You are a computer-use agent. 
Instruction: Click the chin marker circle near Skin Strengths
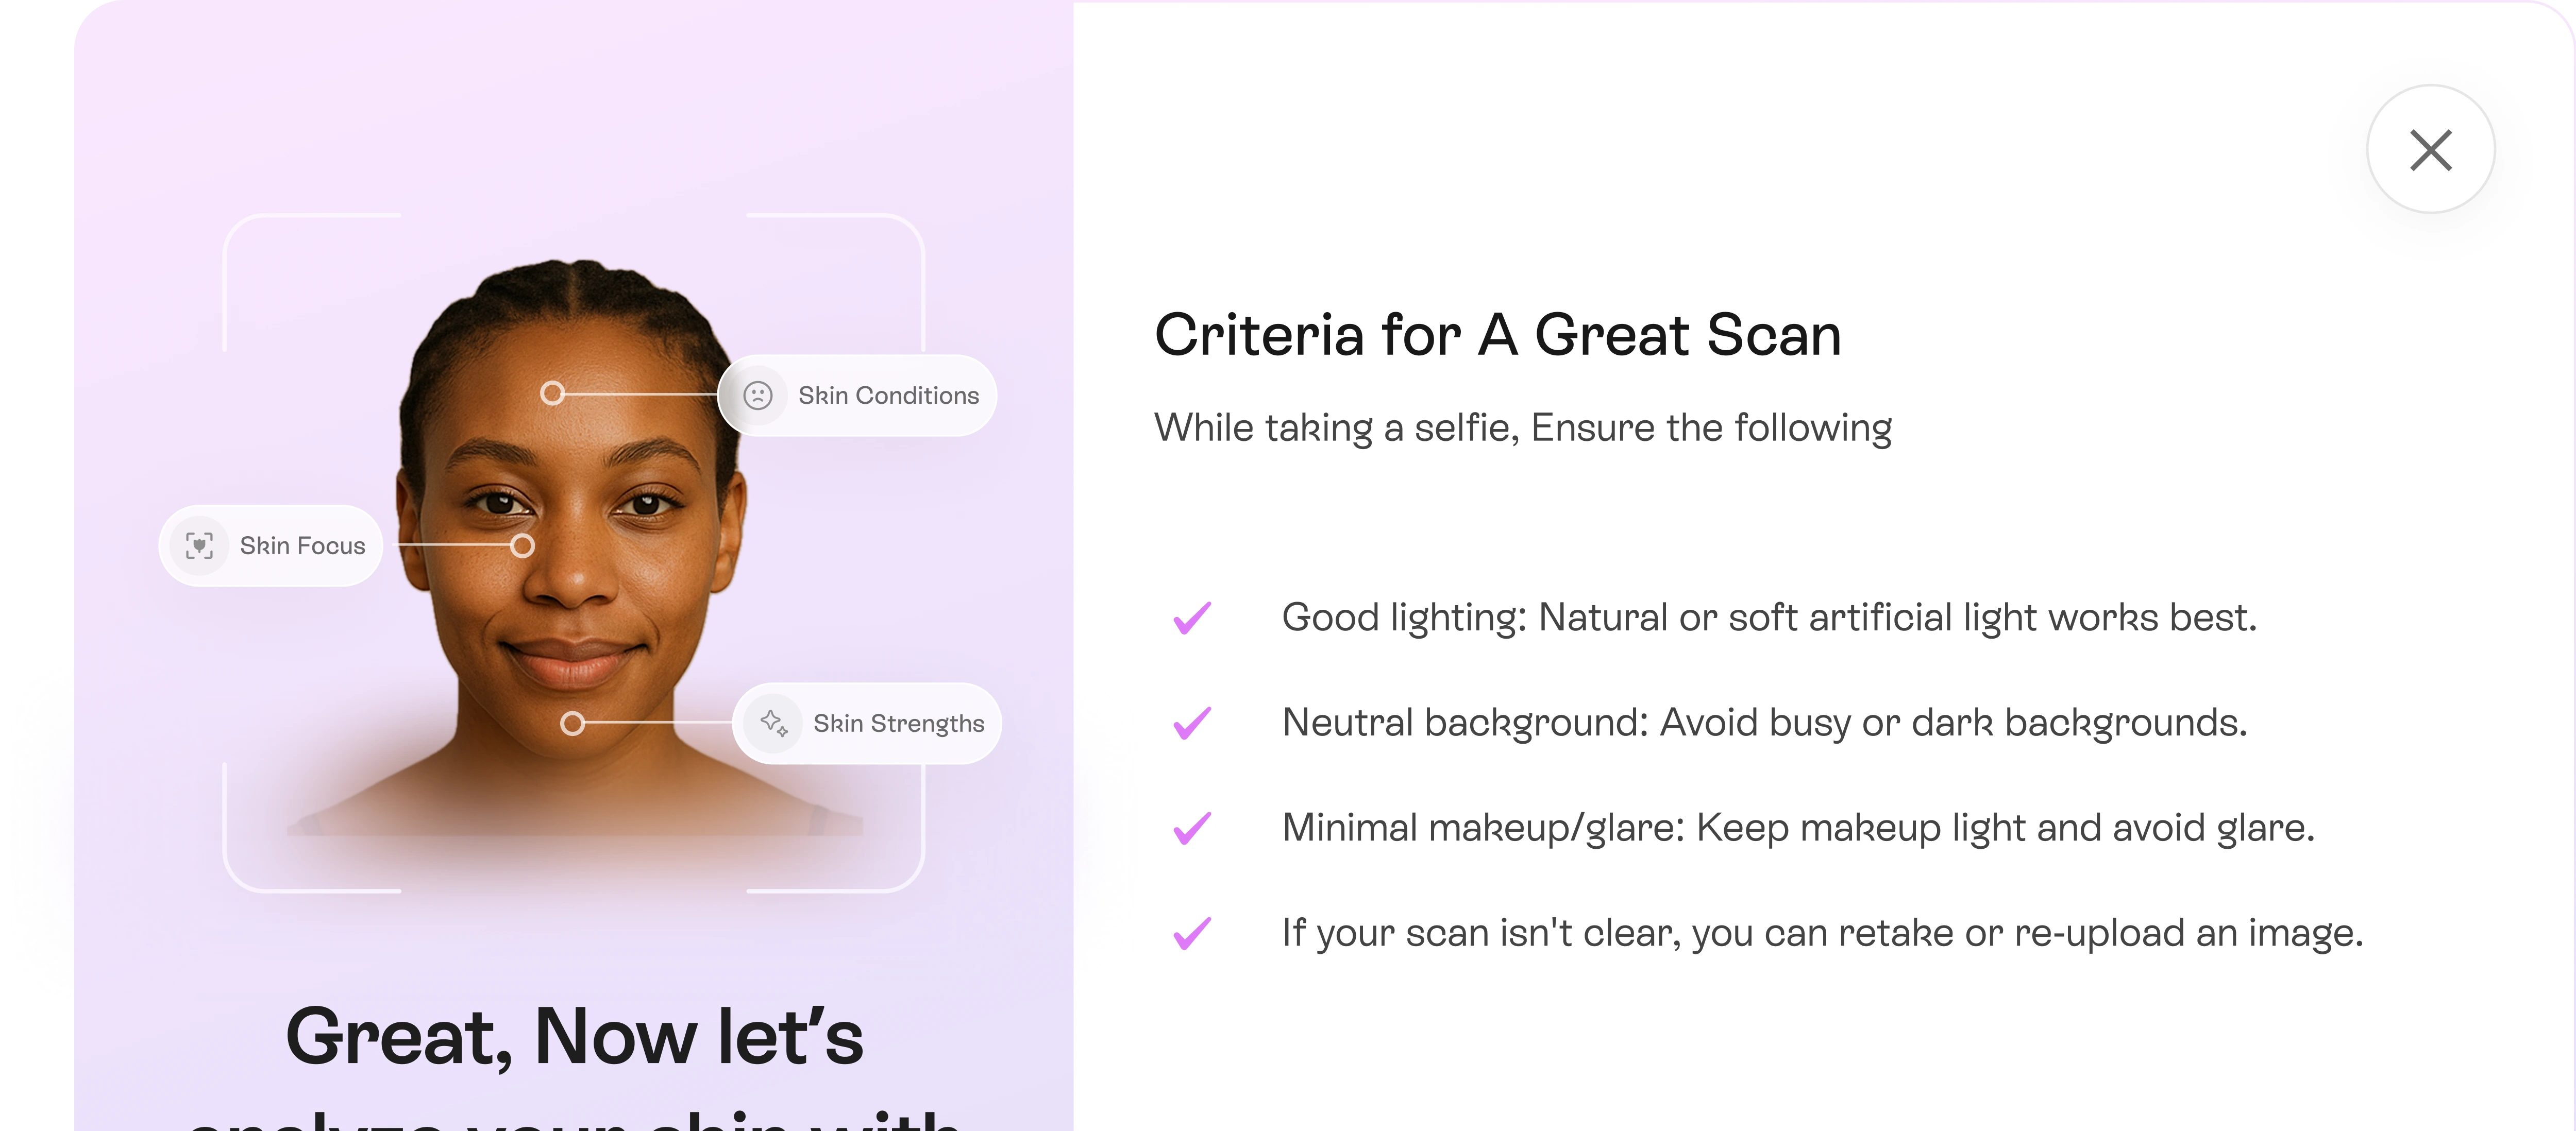click(572, 723)
